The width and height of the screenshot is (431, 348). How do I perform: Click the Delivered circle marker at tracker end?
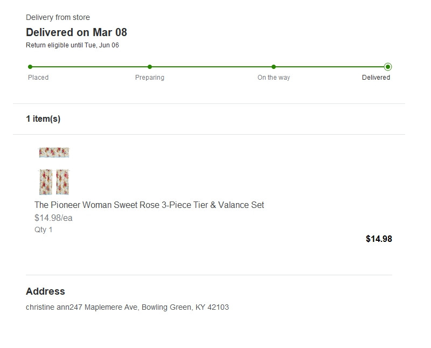(388, 67)
